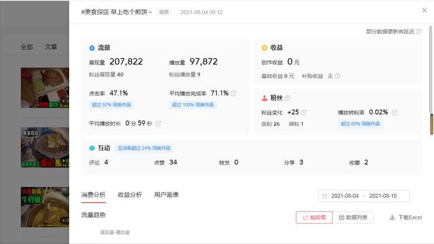Click info icon beside 平均播放时长
The image size is (434, 244).
[x=158, y=123]
